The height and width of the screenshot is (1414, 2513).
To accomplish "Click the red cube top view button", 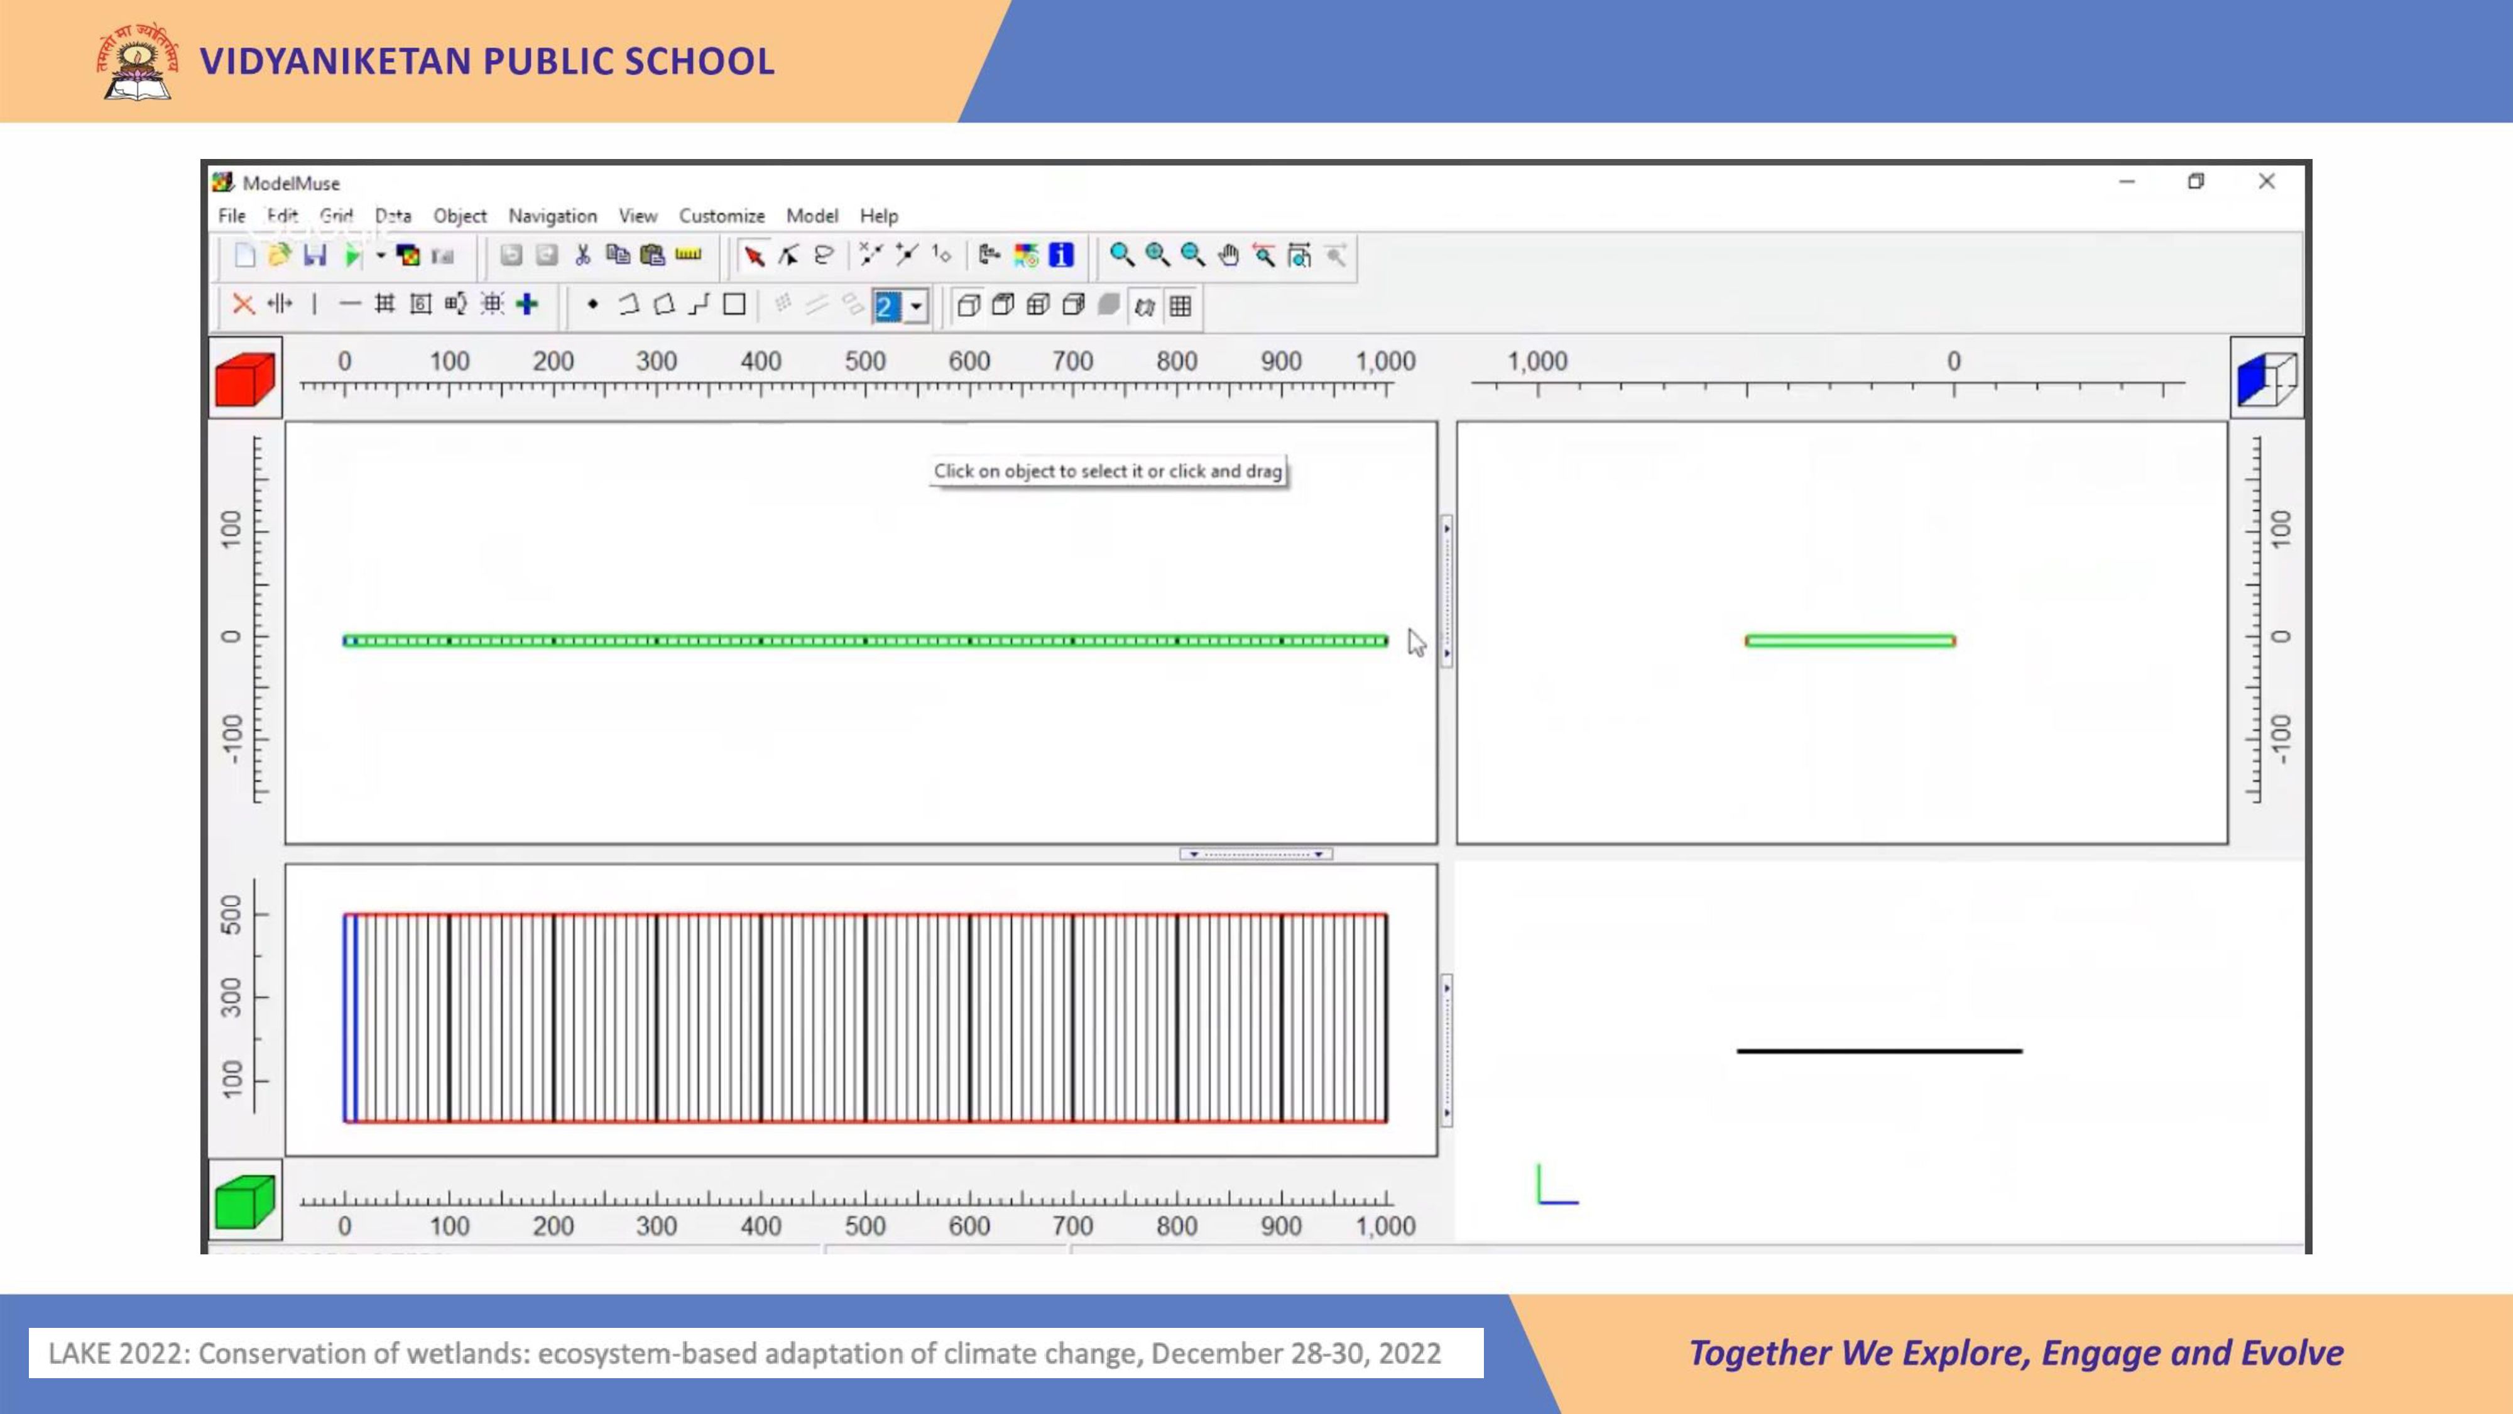I will click(245, 378).
